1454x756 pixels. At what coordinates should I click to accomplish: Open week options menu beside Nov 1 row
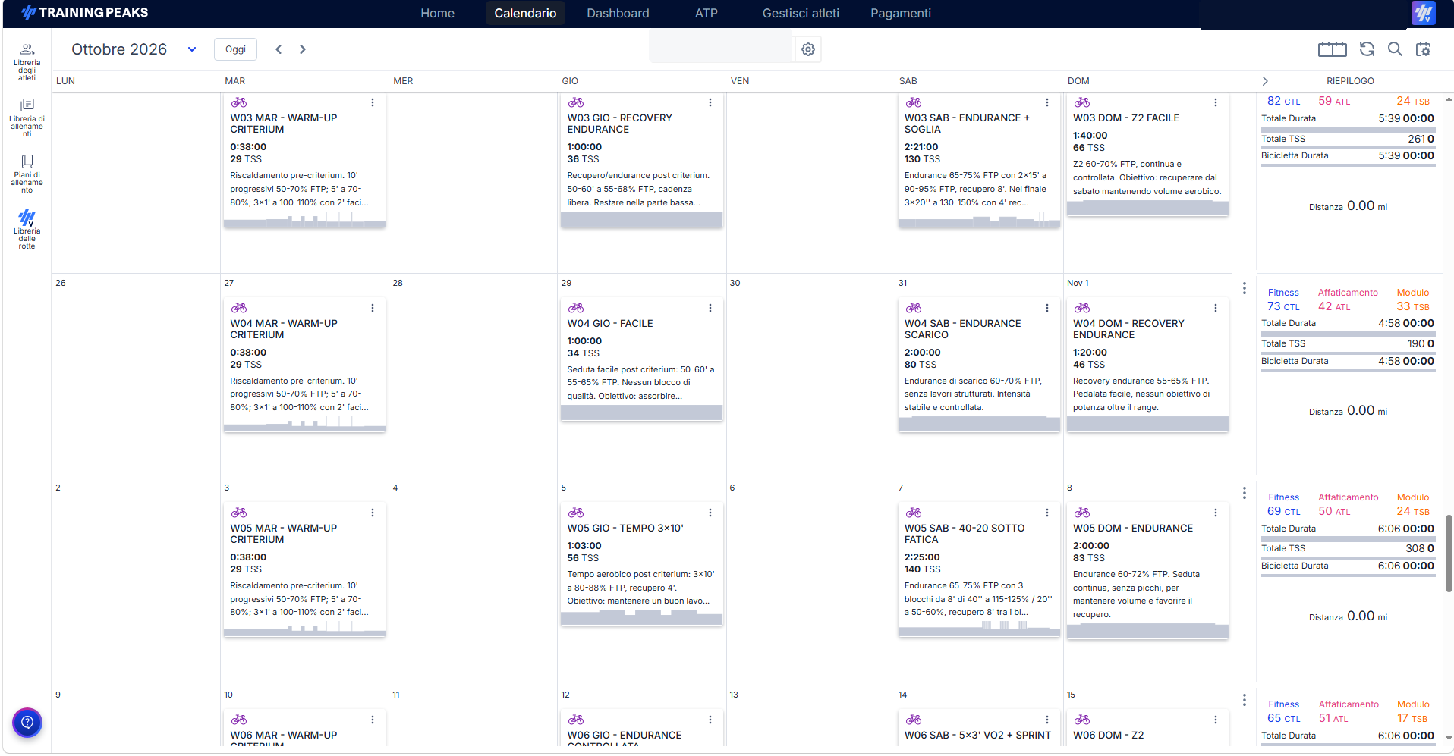tap(1244, 288)
